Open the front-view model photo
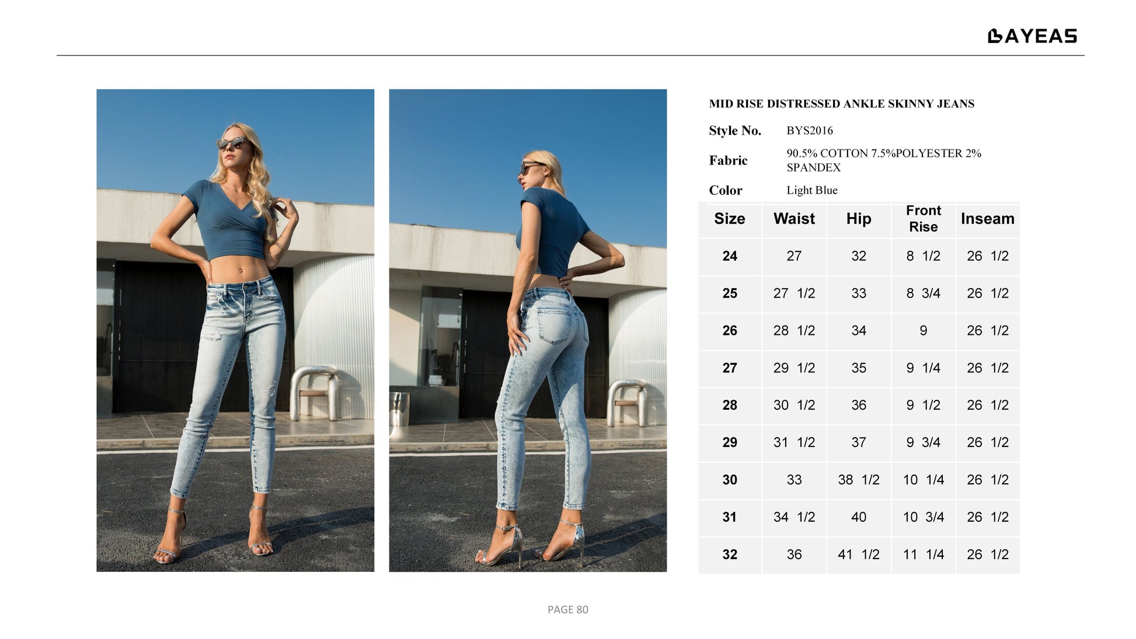 tap(235, 330)
